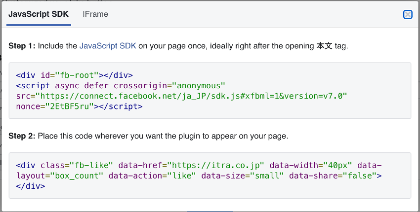420x212 pixels.
Task: Click the 'Step 2:' heading text
Action: [x=22, y=136]
